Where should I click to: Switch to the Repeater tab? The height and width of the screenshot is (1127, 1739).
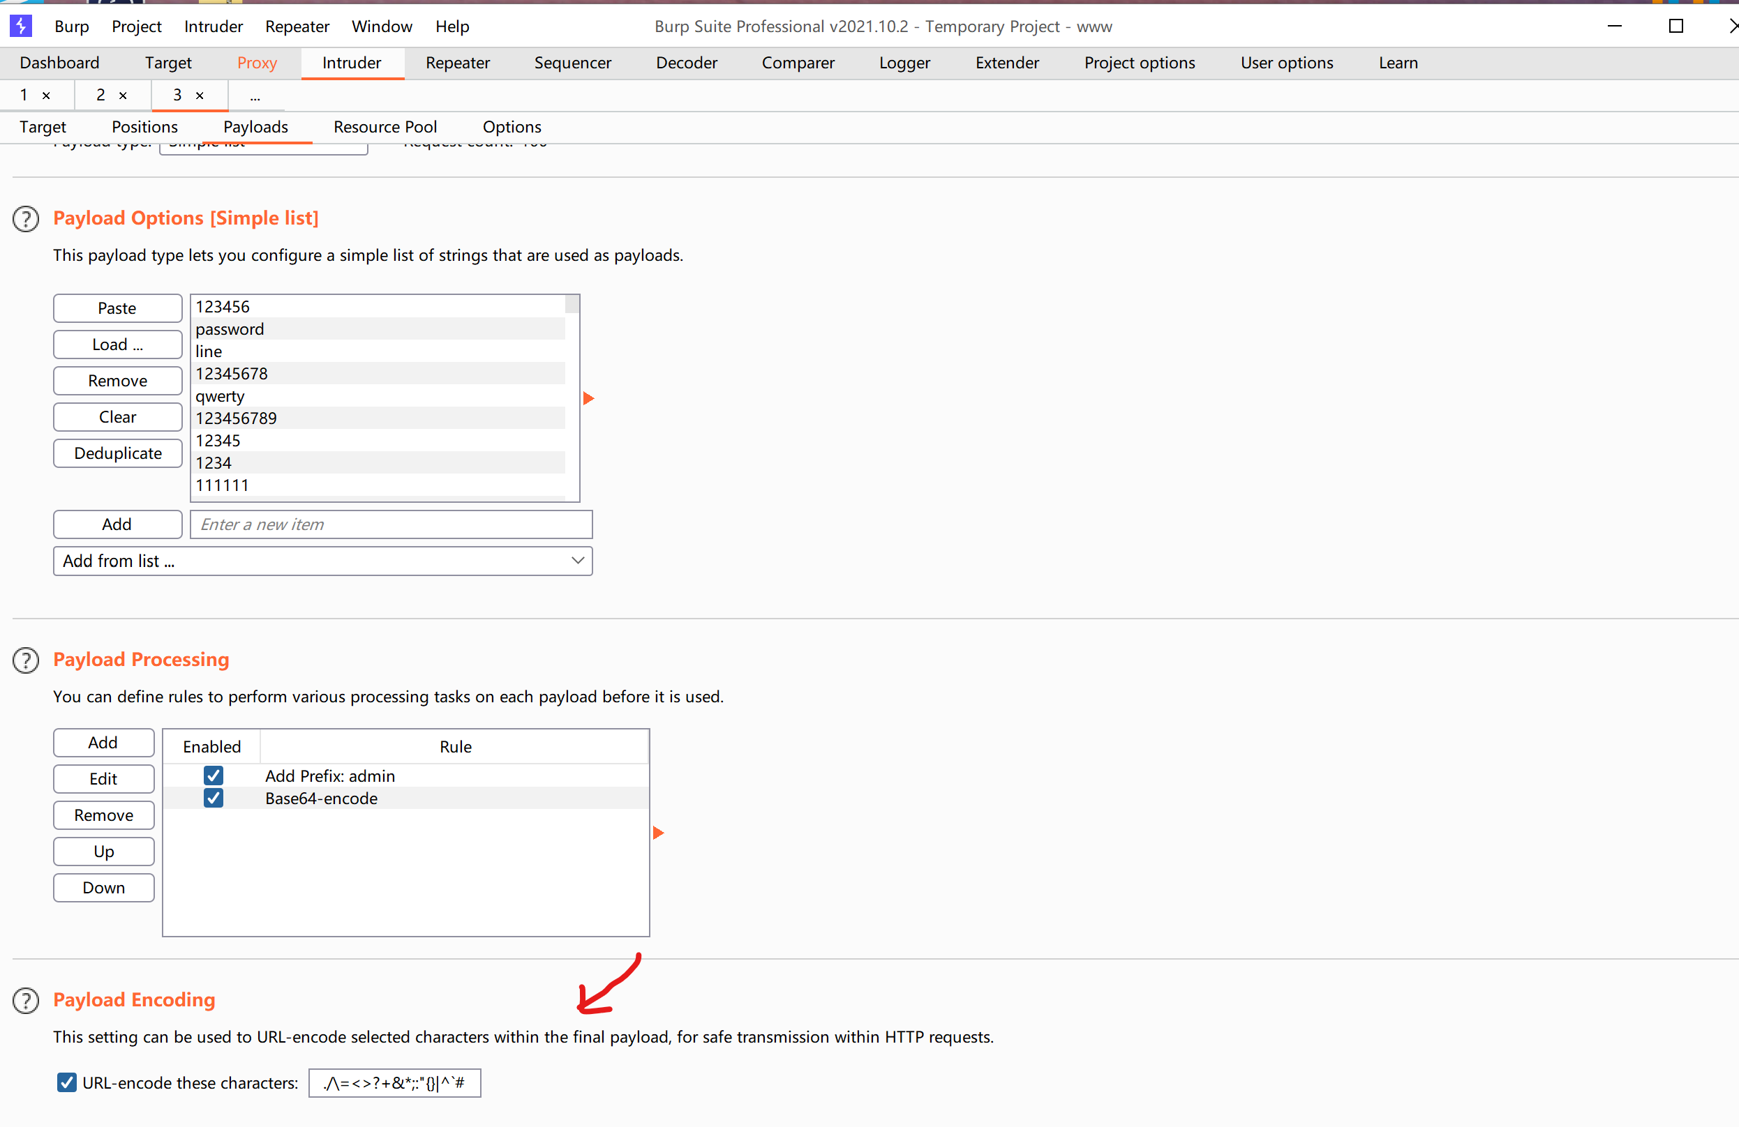pyautogui.click(x=458, y=63)
